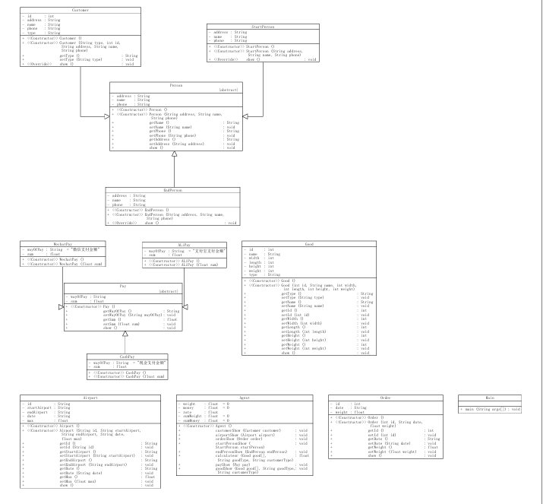Image resolution: width=543 pixels, height=504 pixels.
Task: Click the Good class title
Action: (x=309, y=244)
